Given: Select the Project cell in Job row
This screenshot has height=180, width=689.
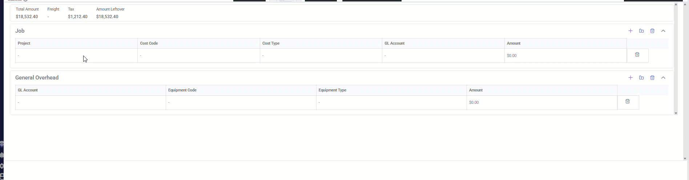Looking at the screenshot, I should [76, 56].
